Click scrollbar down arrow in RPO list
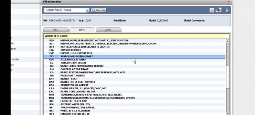 point(228,114)
